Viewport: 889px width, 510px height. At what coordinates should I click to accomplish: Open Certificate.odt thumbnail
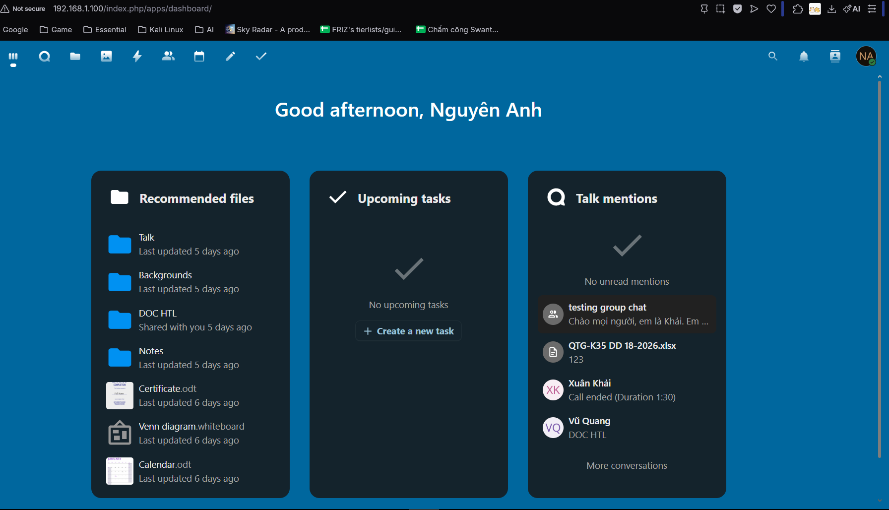click(120, 395)
